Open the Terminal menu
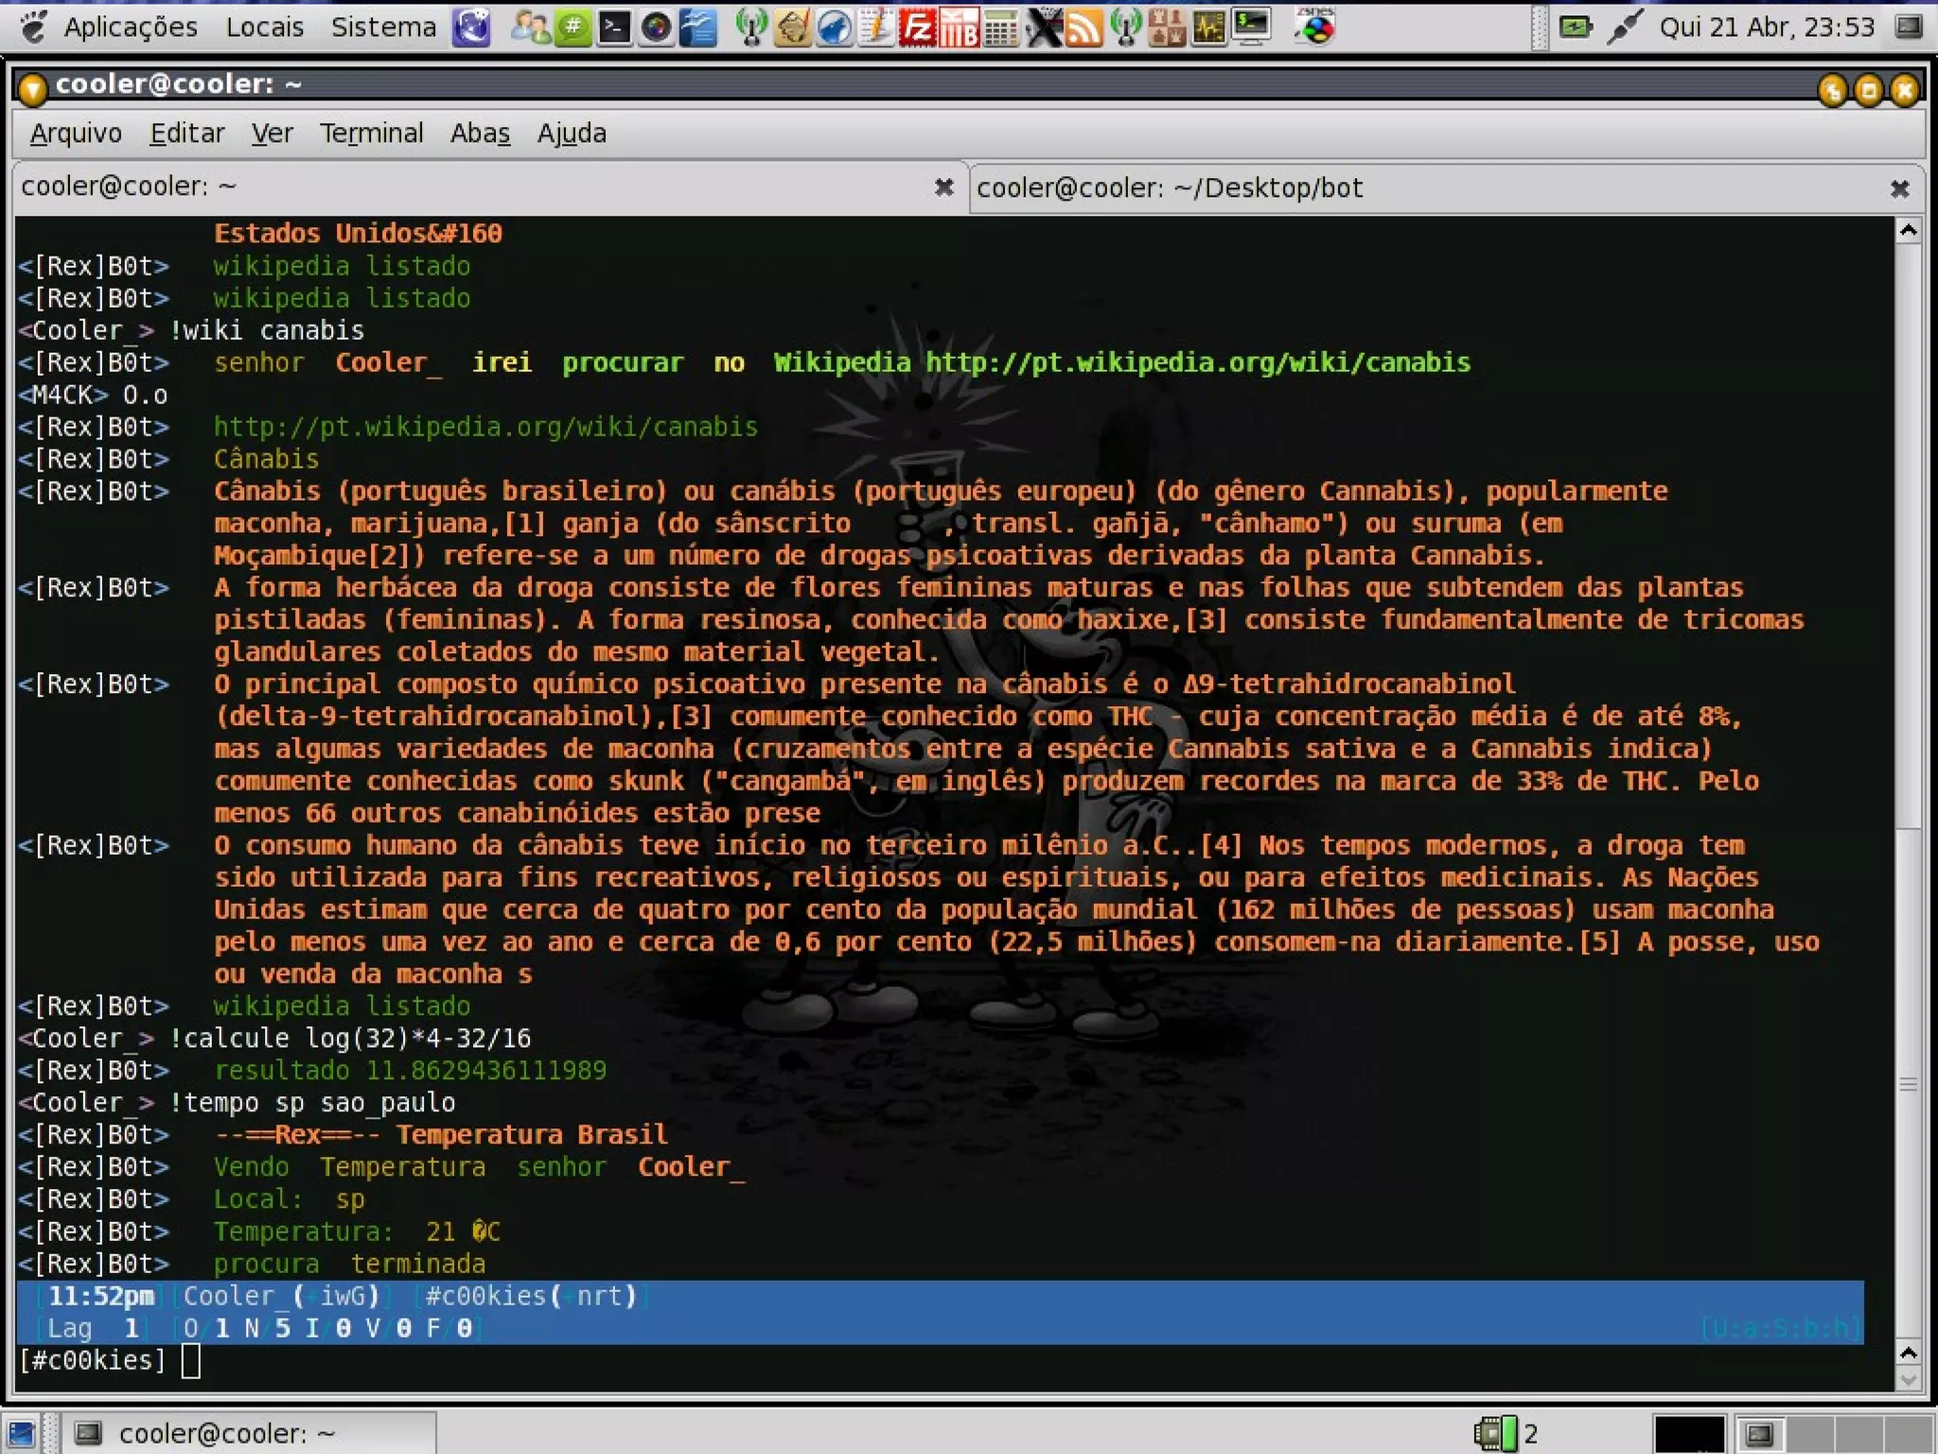Image resolution: width=1938 pixels, height=1454 pixels. 371,133
